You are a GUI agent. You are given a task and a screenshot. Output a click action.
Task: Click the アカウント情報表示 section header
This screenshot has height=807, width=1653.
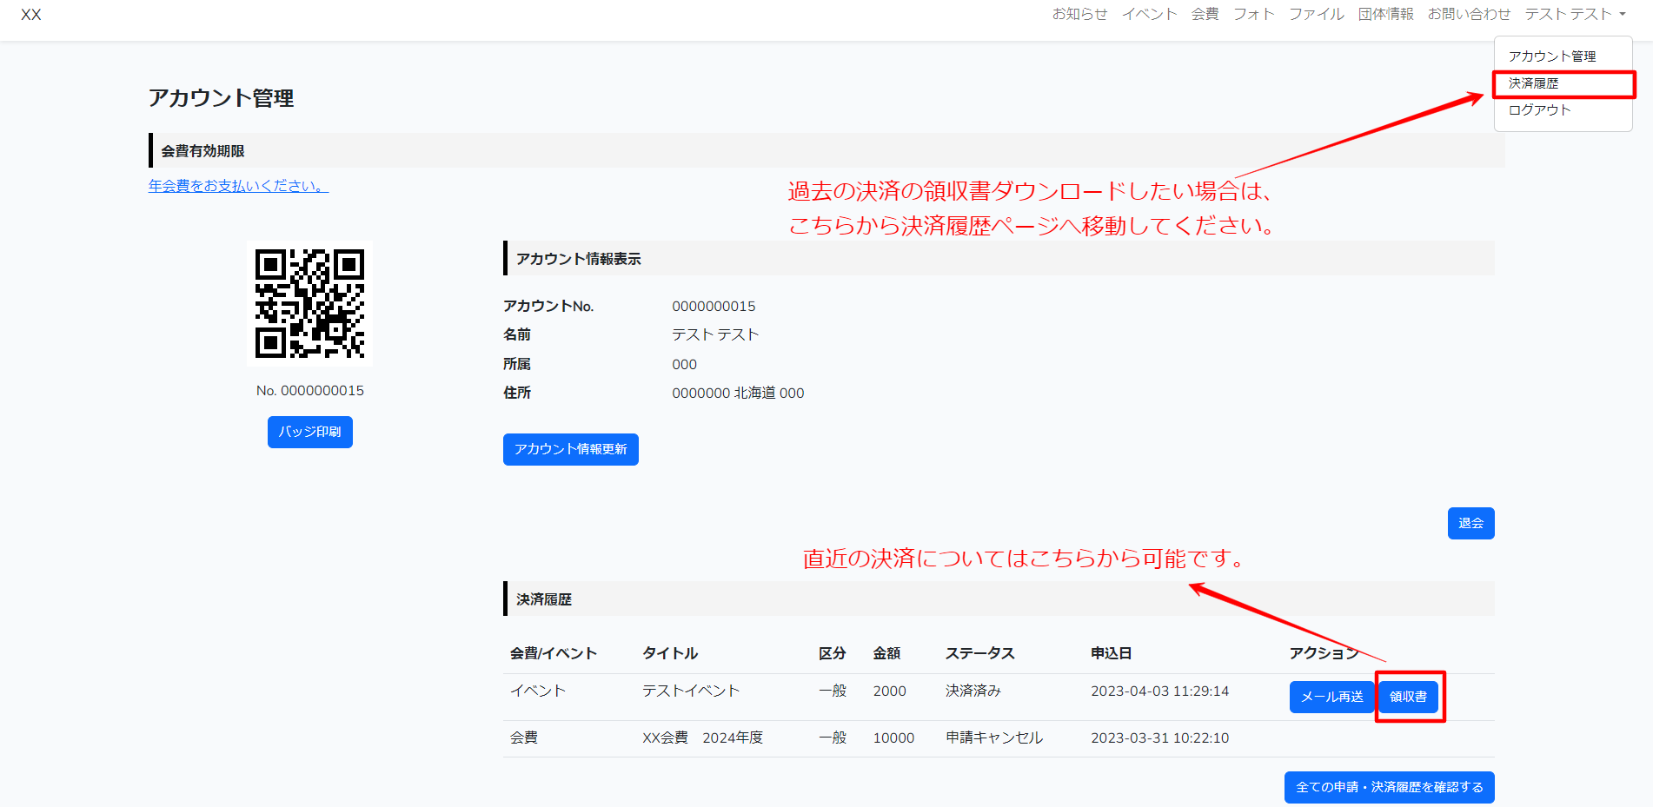(999, 259)
